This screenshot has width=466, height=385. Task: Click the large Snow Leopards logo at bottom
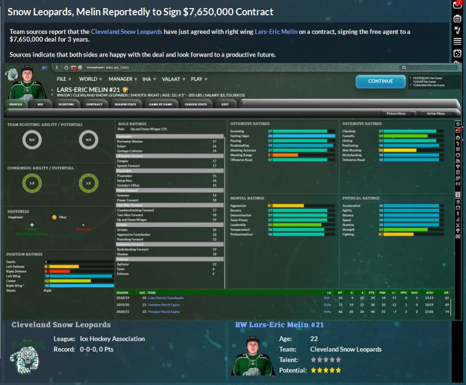coord(27,357)
